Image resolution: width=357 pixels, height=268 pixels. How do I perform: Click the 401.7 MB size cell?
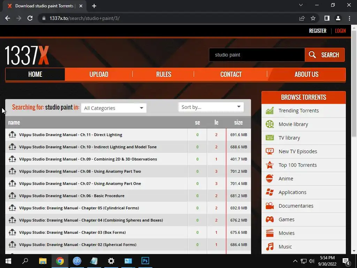pos(238,159)
